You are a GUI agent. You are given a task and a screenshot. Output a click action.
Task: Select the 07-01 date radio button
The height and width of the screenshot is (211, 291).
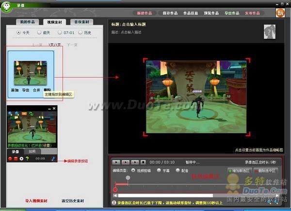pos(60,32)
